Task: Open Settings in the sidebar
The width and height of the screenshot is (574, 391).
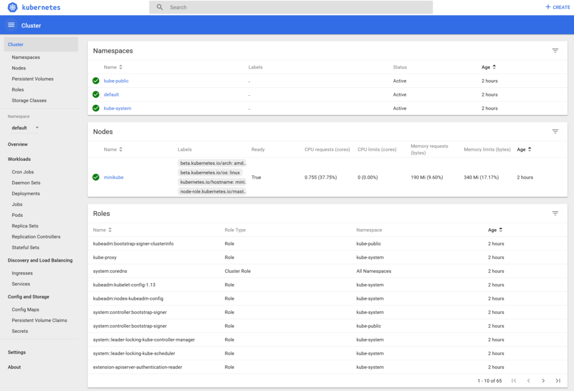Action: coord(17,352)
